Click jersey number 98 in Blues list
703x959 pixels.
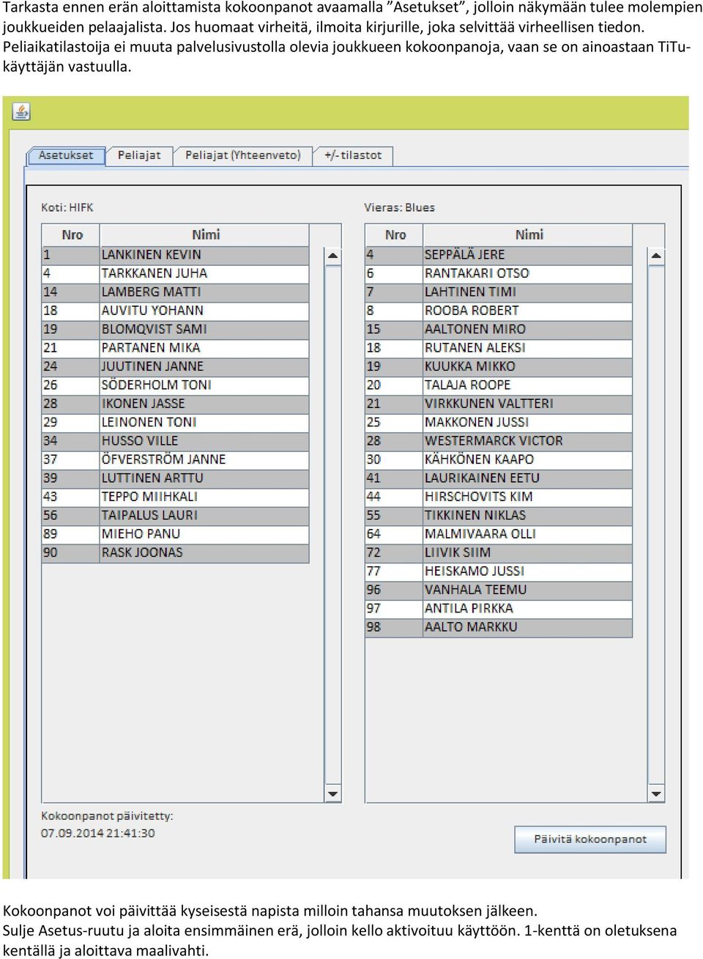coord(373,627)
